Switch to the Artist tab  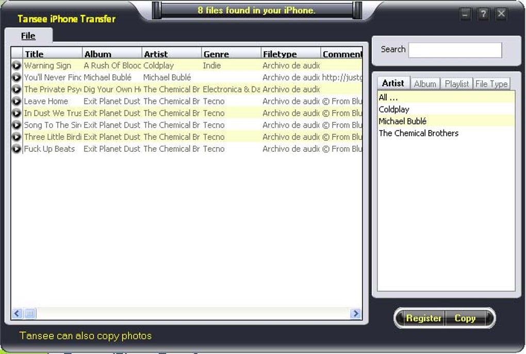(x=393, y=83)
